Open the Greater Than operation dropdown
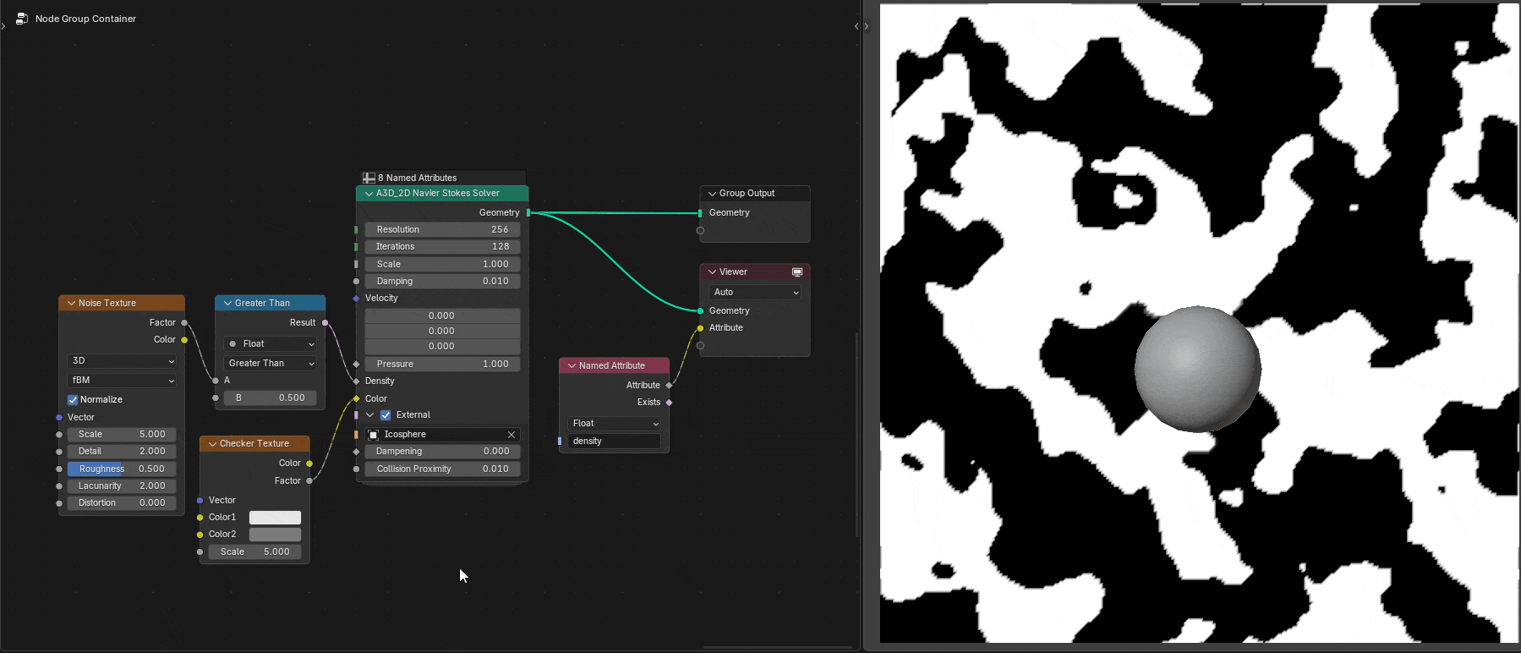This screenshot has height=653, width=1521. point(271,364)
